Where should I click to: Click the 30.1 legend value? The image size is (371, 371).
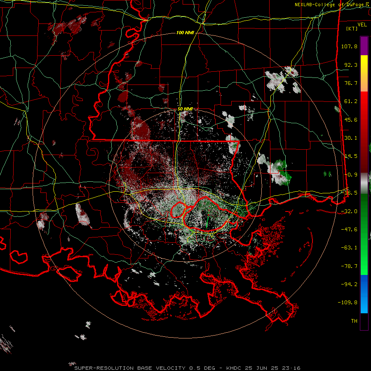tap(351, 138)
